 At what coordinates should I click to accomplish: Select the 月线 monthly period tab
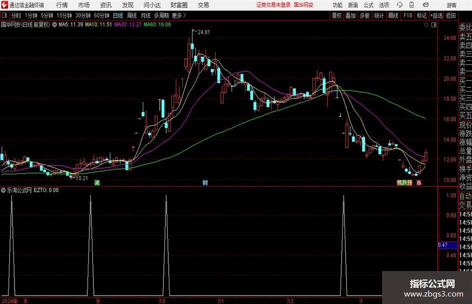[x=145, y=15]
